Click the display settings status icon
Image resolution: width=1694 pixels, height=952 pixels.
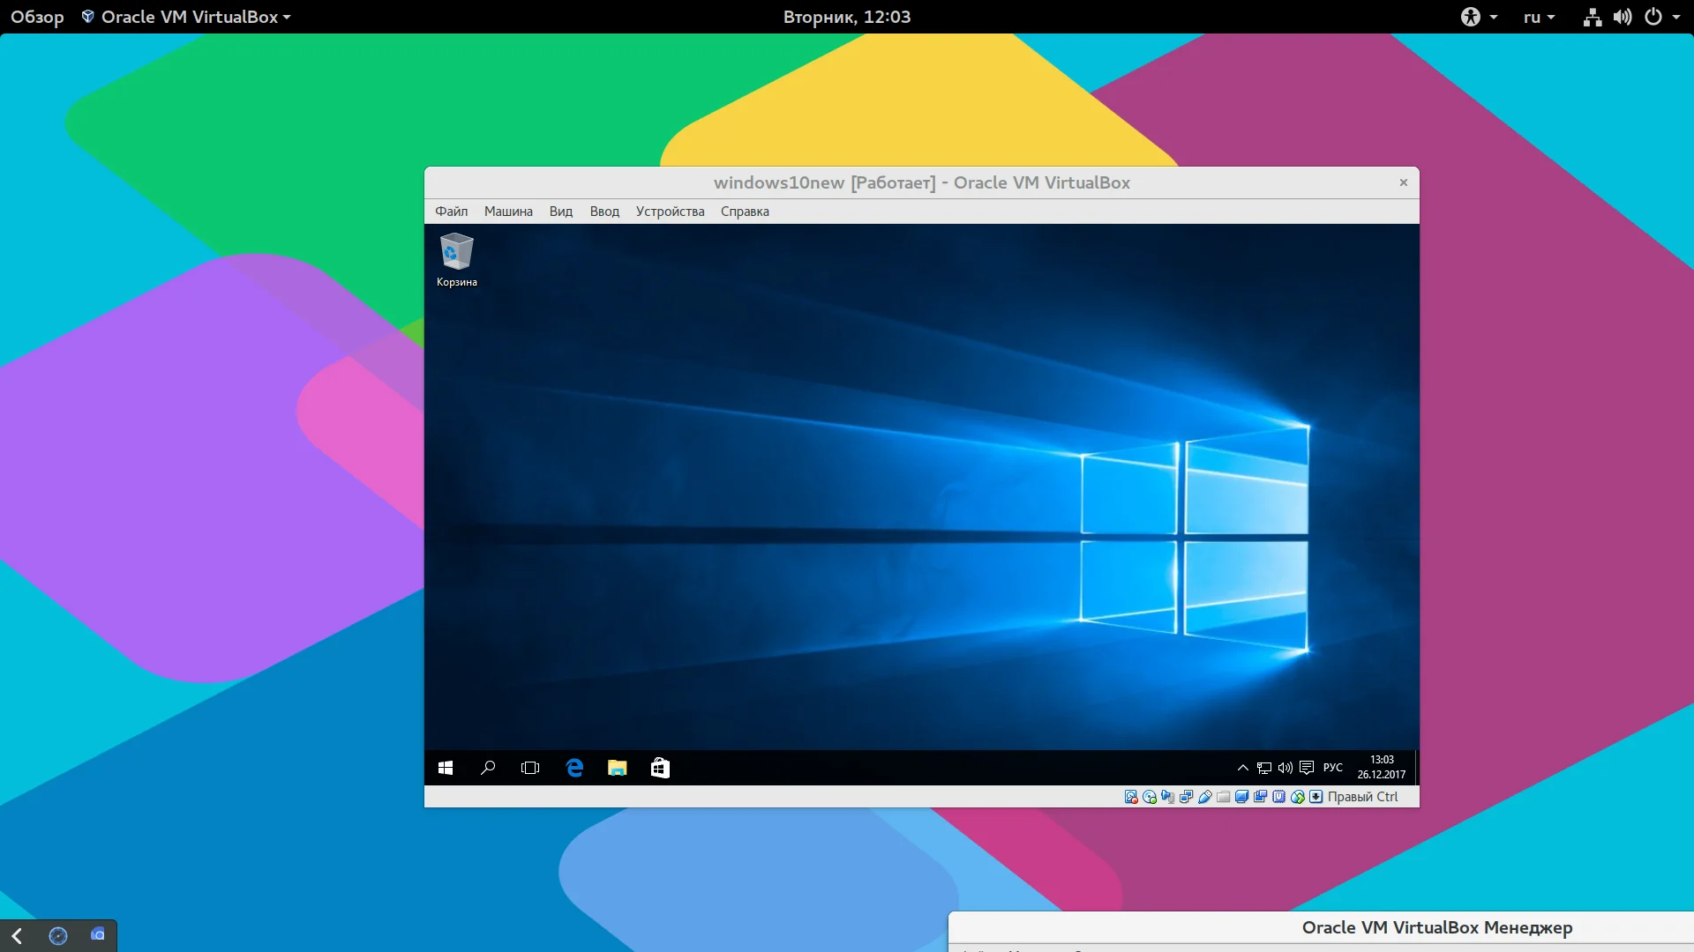(1242, 797)
